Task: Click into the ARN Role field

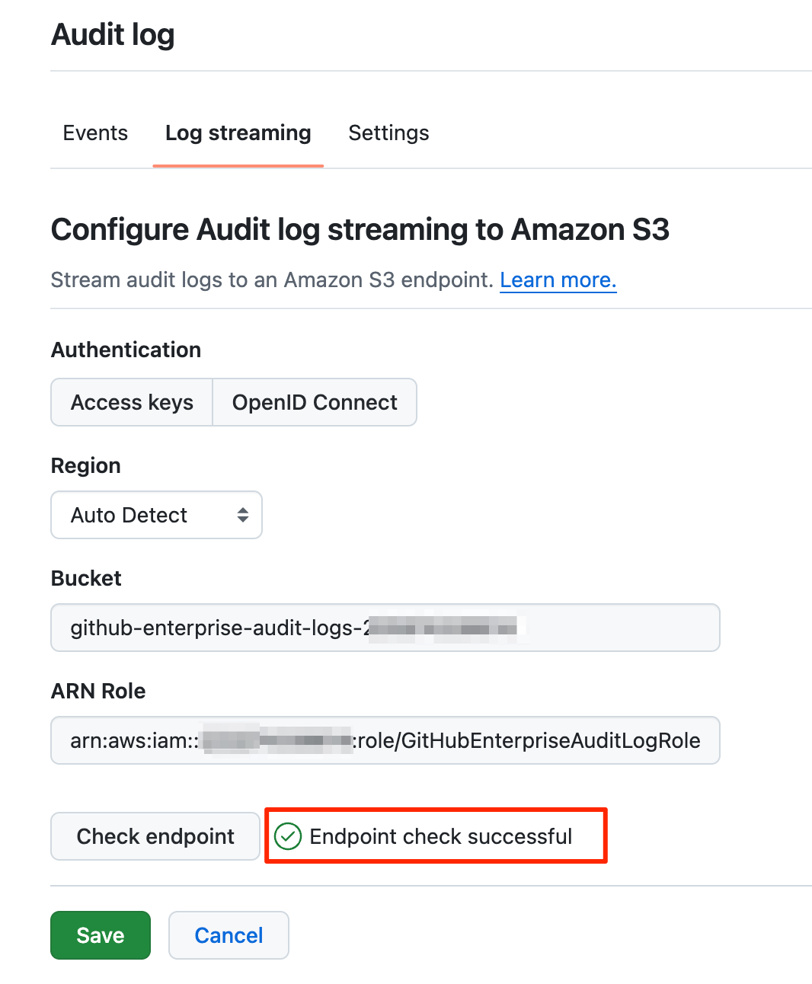Action: point(385,740)
